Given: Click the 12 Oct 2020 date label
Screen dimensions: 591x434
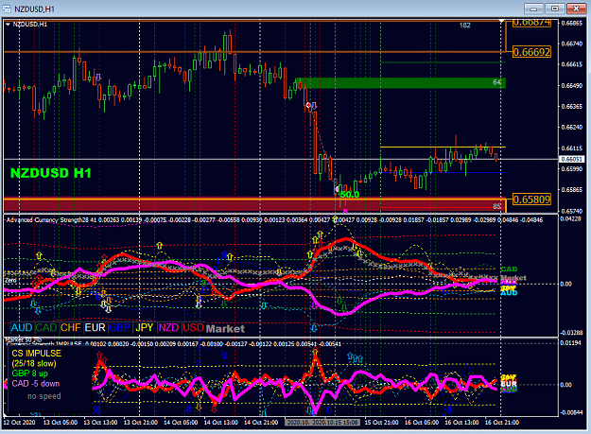Looking at the screenshot, I should tap(20, 423).
